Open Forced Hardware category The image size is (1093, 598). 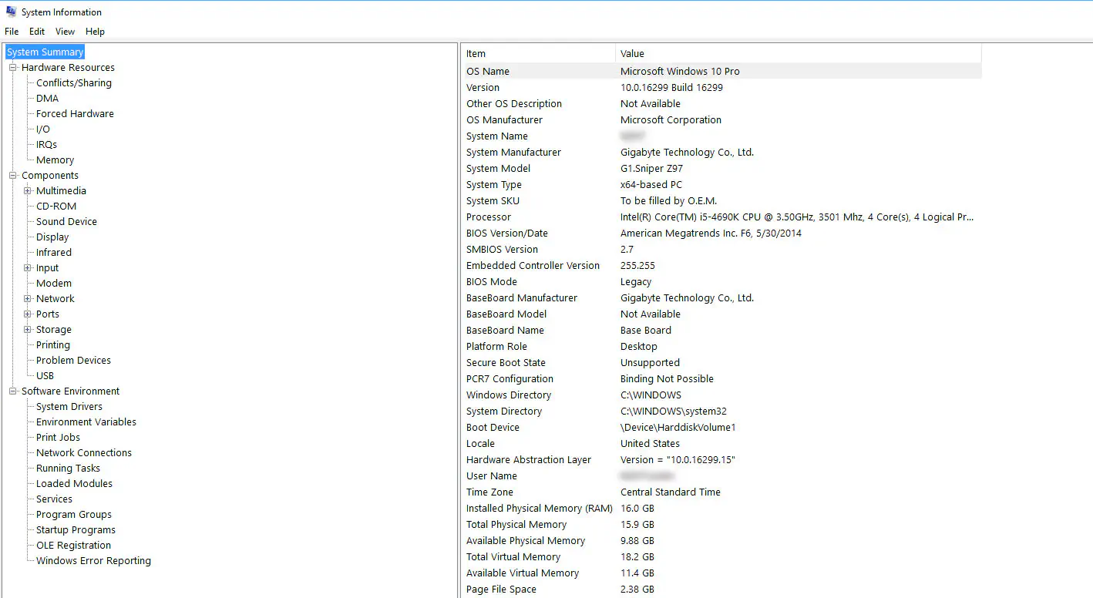75,113
